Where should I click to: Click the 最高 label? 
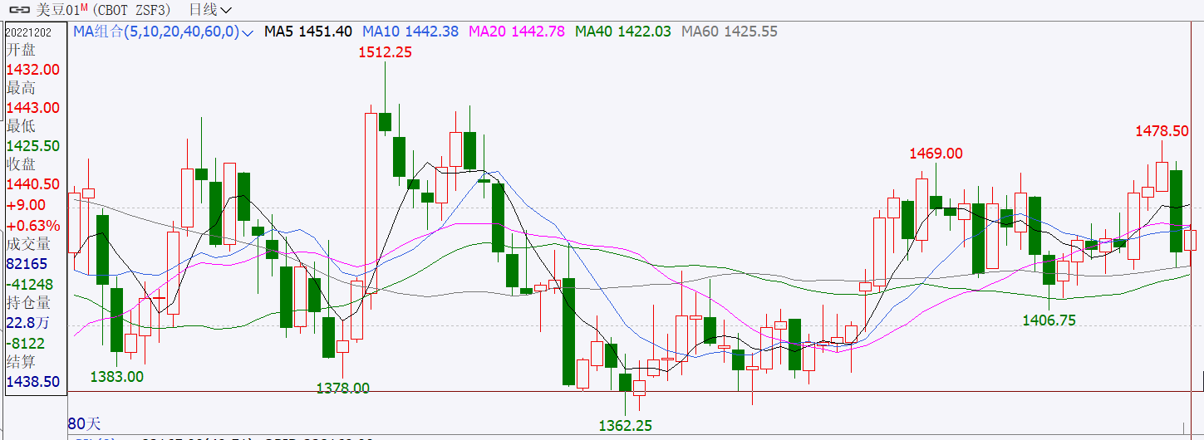point(22,88)
